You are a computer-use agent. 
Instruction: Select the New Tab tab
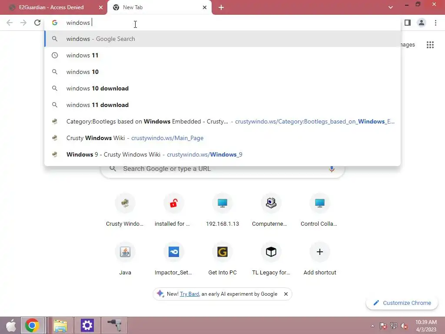point(133,7)
